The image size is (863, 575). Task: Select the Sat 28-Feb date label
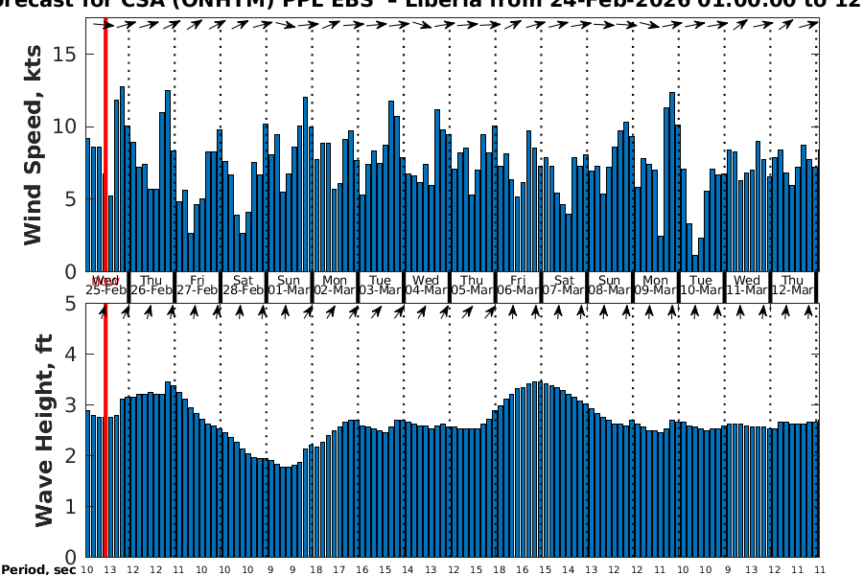click(243, 285)
